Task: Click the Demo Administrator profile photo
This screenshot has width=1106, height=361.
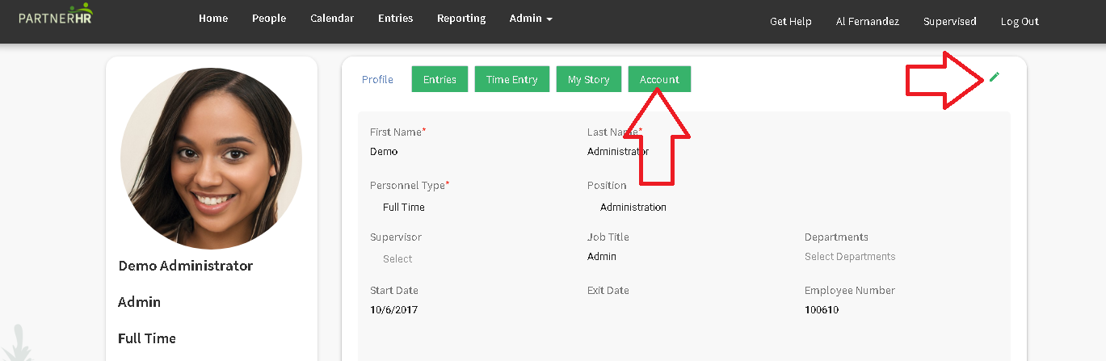Action: tap(211, 158)
